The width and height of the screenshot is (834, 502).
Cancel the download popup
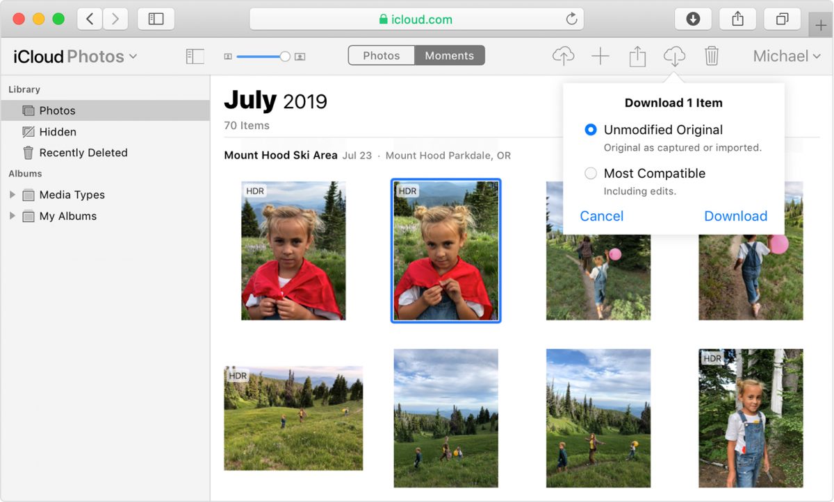click(x=601, y=216)
